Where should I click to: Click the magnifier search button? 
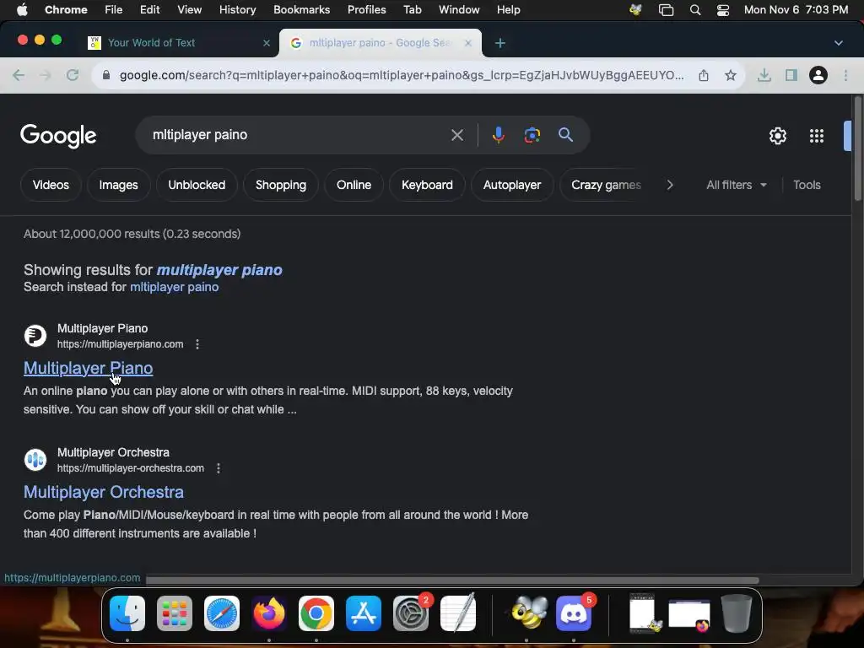point(565,135)
